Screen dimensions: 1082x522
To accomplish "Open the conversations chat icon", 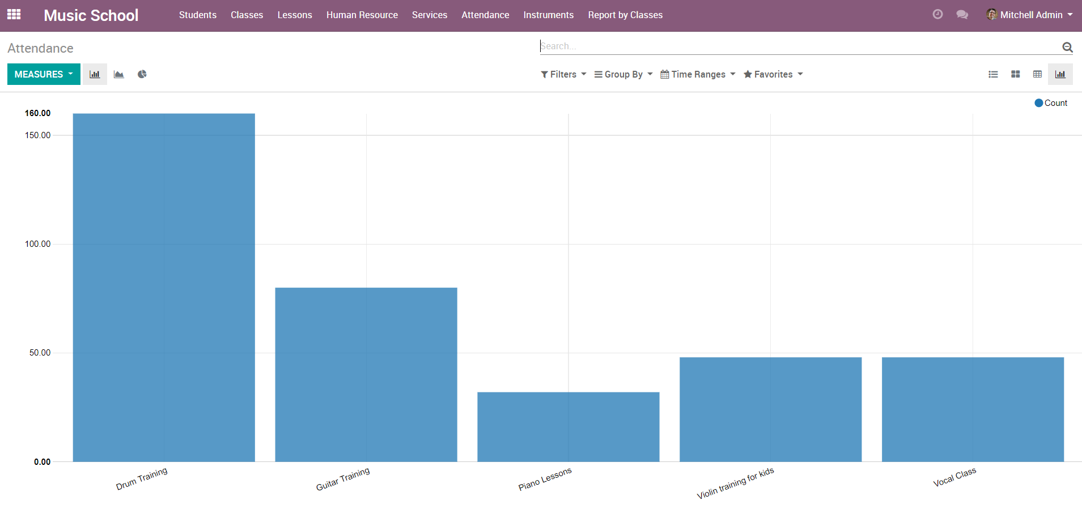I will coord(962,15).
